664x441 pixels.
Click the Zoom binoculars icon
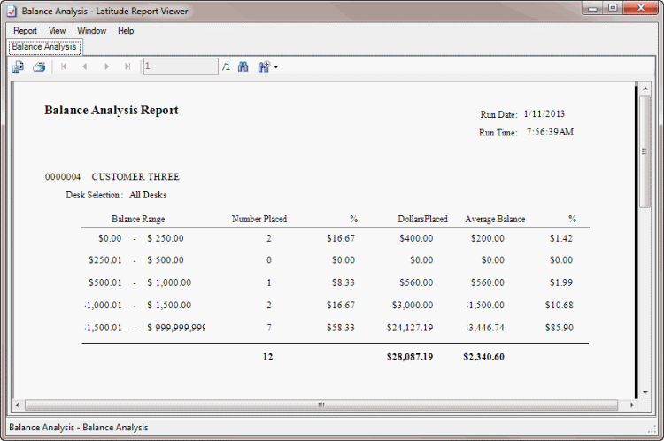click(x=264, y=66)
